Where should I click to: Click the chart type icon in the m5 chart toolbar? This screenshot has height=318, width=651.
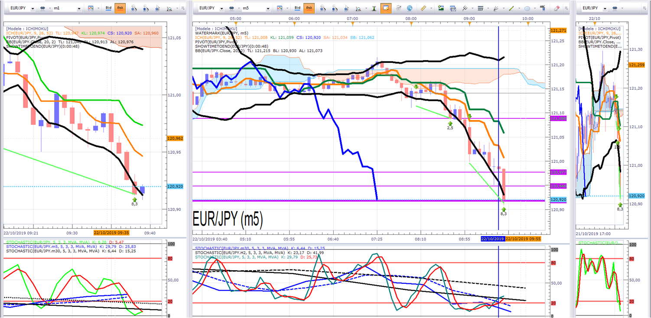tap(279, 8)
